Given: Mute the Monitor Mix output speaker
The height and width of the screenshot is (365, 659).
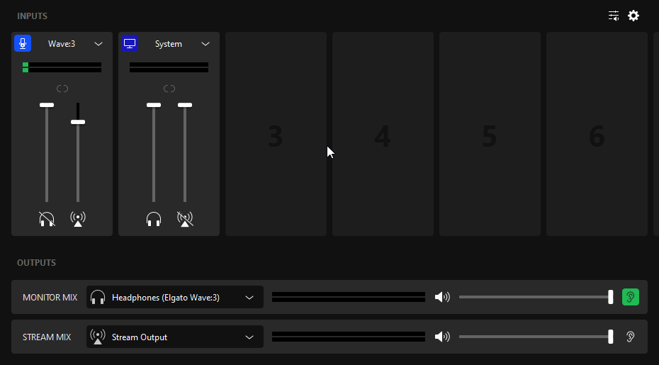Looking at the screenshot, I should (x=442, y=297).
